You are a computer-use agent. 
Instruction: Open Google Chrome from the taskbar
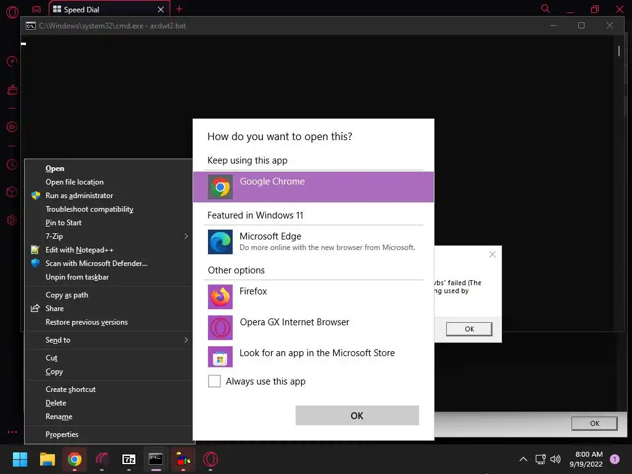click(75, 459)
